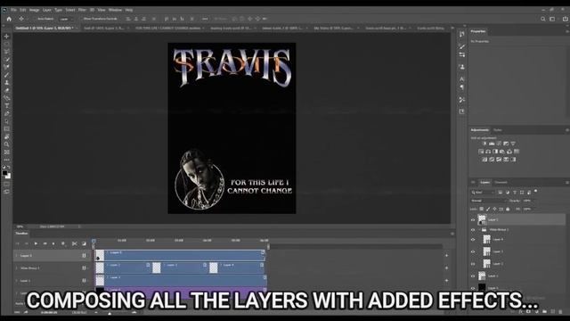The width and height of the screenshot is (570, 321).
Task: Select the Rectangular Marquee tool
Action: tap(6, 44)
